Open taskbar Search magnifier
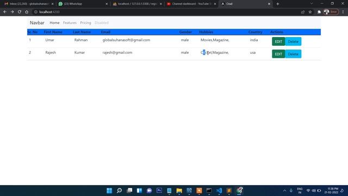This screenshot has width=348, height=196. (119, 191)
